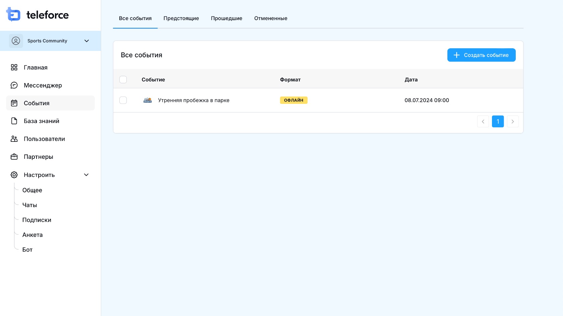Go to Пользователи in sidebar
Screen dimensions: 563x316
pos(44,139)
